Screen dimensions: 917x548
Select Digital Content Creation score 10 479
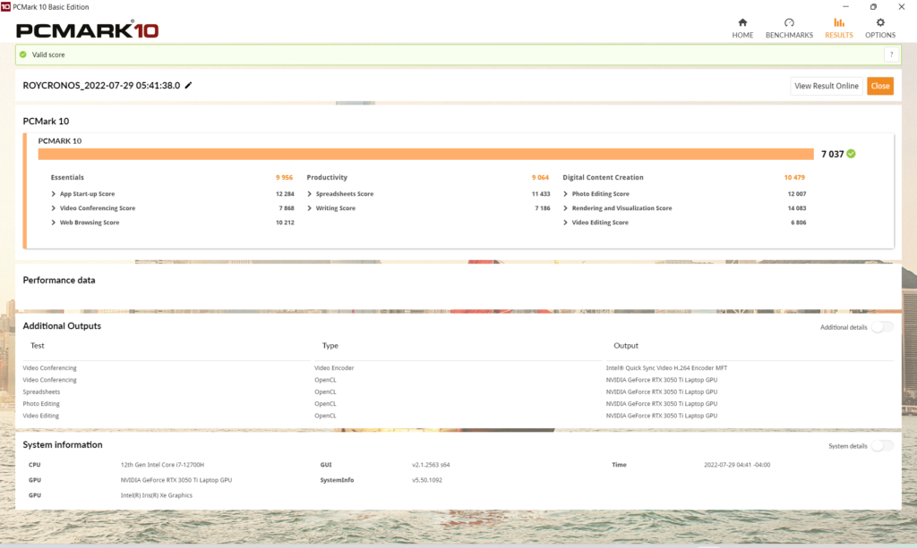pos(794,177)
